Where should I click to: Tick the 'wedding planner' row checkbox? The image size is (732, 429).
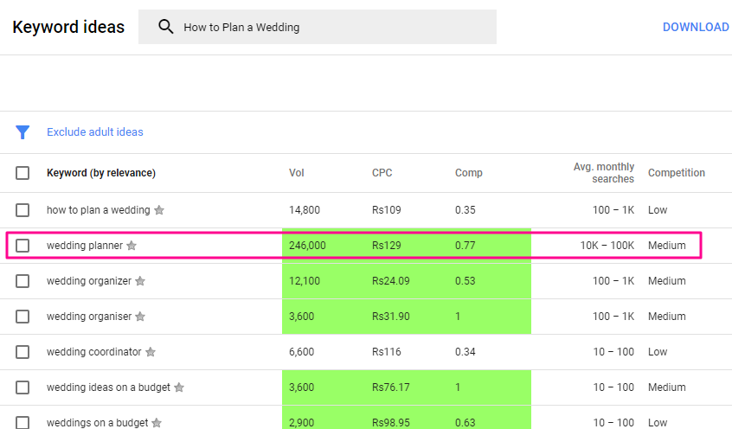(22, 246)
